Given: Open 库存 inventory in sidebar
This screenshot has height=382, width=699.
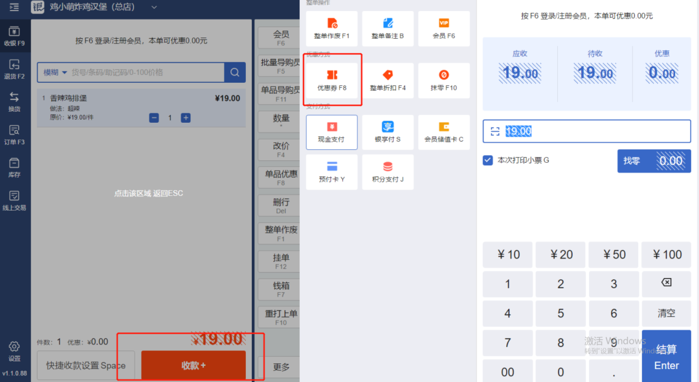Looking at the screenshot, I should 14,167.
